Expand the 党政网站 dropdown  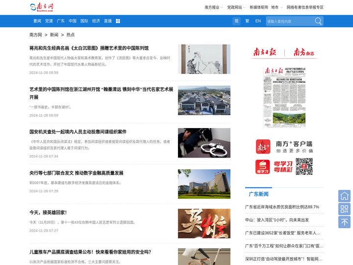tap(236, 7)
